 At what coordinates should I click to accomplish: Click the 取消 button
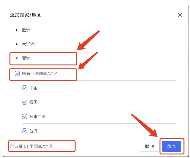click(150, 146)
